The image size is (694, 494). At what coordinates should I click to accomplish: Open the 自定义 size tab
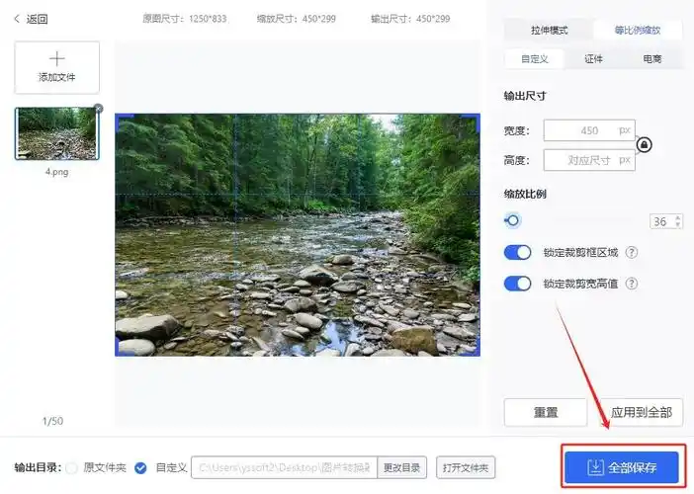[535, 59]
